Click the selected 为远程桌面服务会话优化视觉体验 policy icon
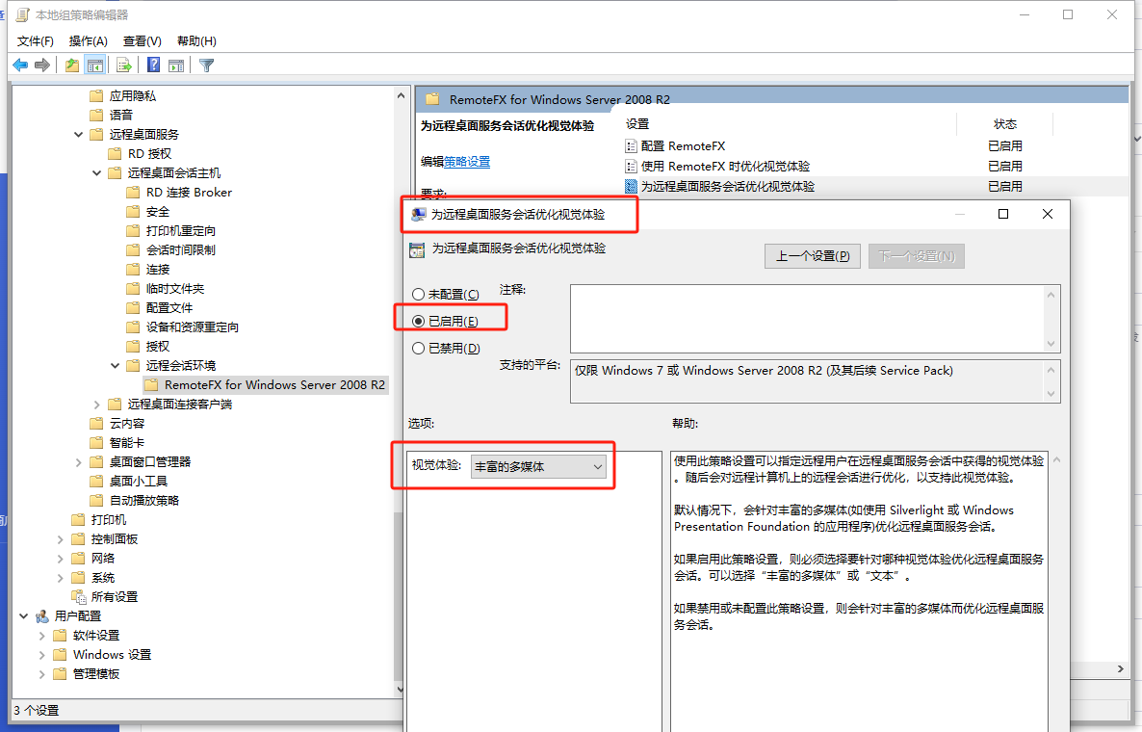 pyautogui.click(x=632, y=187)
